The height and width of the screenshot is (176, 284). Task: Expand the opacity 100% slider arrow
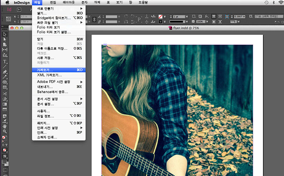click(207, 22)
